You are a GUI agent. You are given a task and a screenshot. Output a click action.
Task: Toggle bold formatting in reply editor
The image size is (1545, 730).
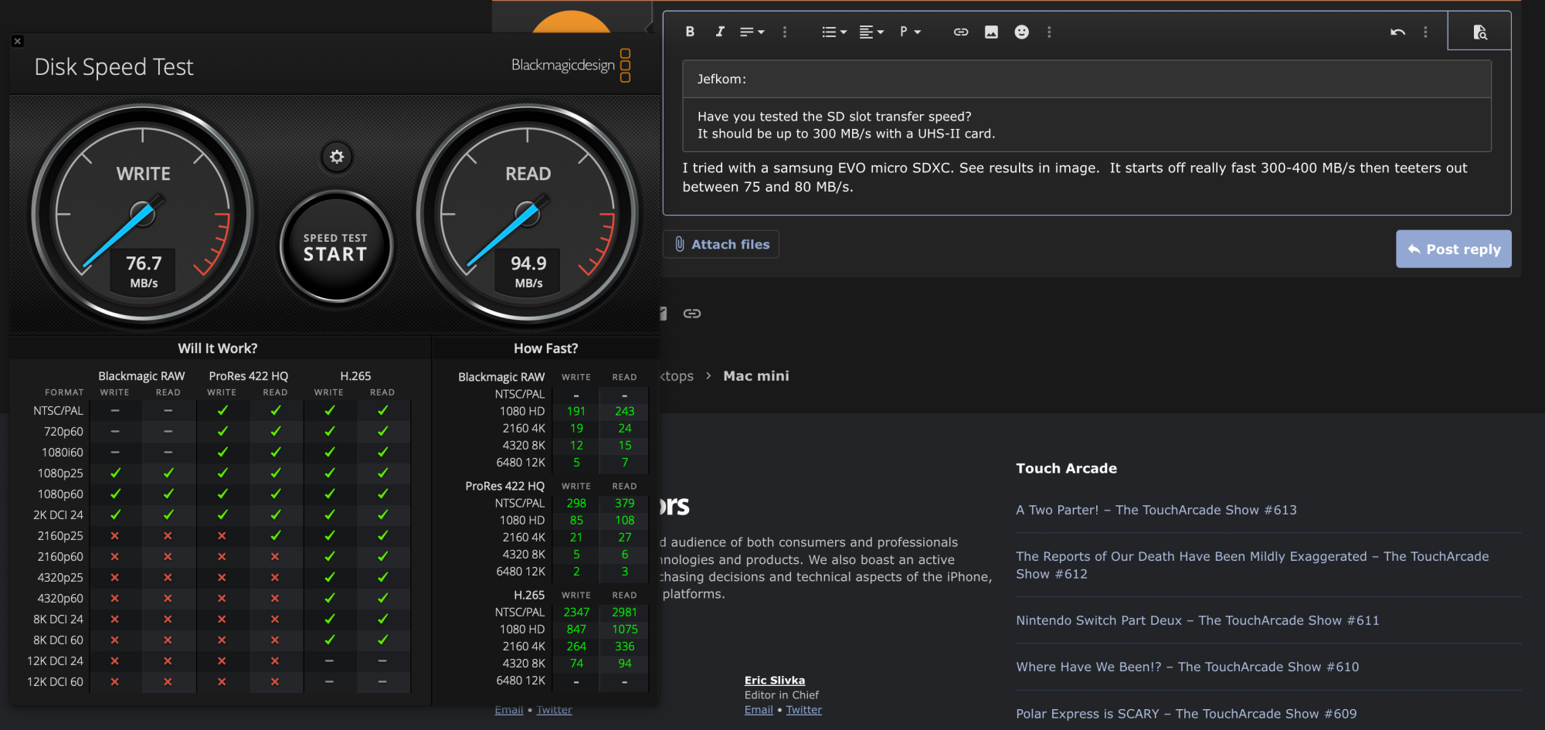690,32
